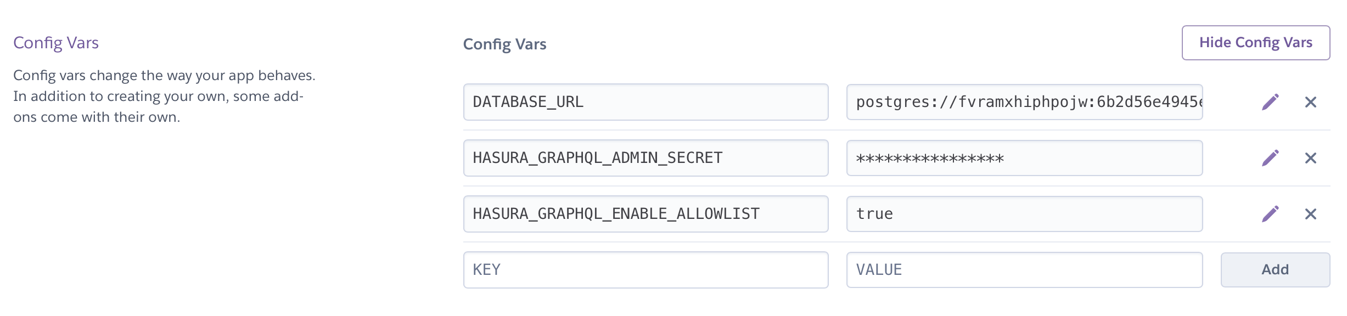Edit the HASURA_GRAPHQL_ENABLE_ALLOWLIST variable
Viewport: 1347px width, 316px height.
(1270, 214)
